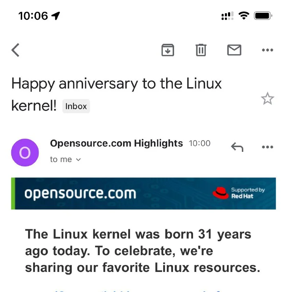Tap the purple O sender avatar
This screenshot has width=287, height=292.
click(25, 153)
